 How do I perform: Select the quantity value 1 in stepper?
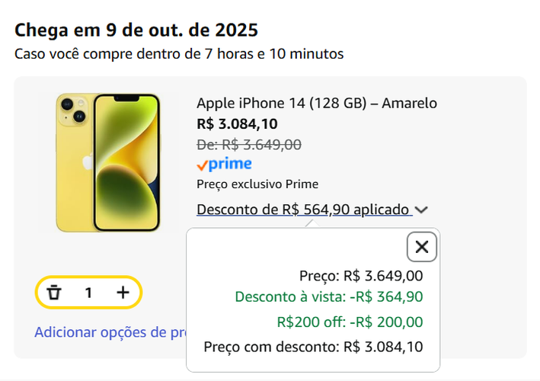[88, 293]
